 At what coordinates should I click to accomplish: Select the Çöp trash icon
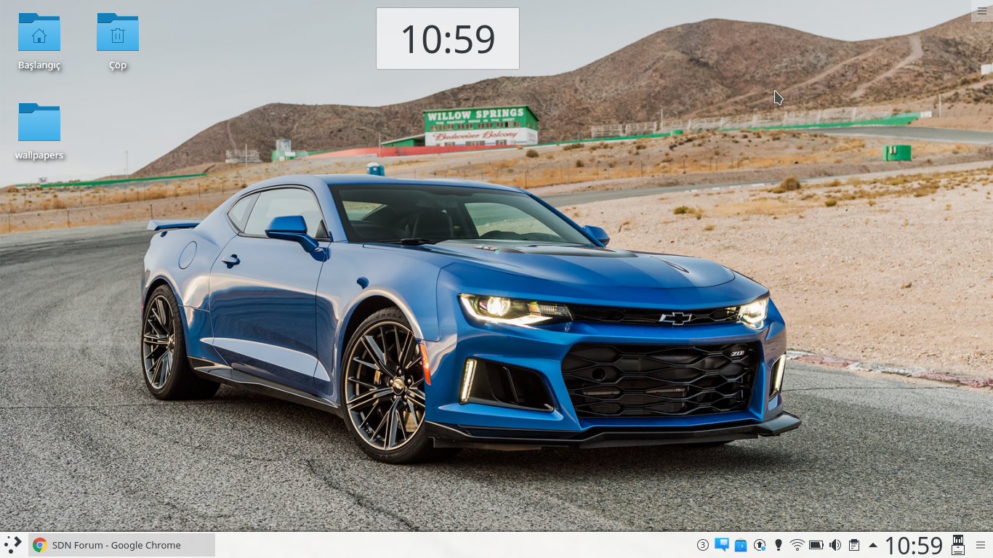tap(118, 42)
